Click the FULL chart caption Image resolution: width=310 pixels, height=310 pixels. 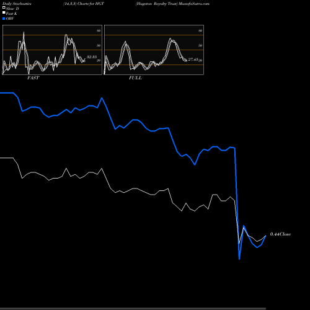pyautogui.click(x=135, y=78)
